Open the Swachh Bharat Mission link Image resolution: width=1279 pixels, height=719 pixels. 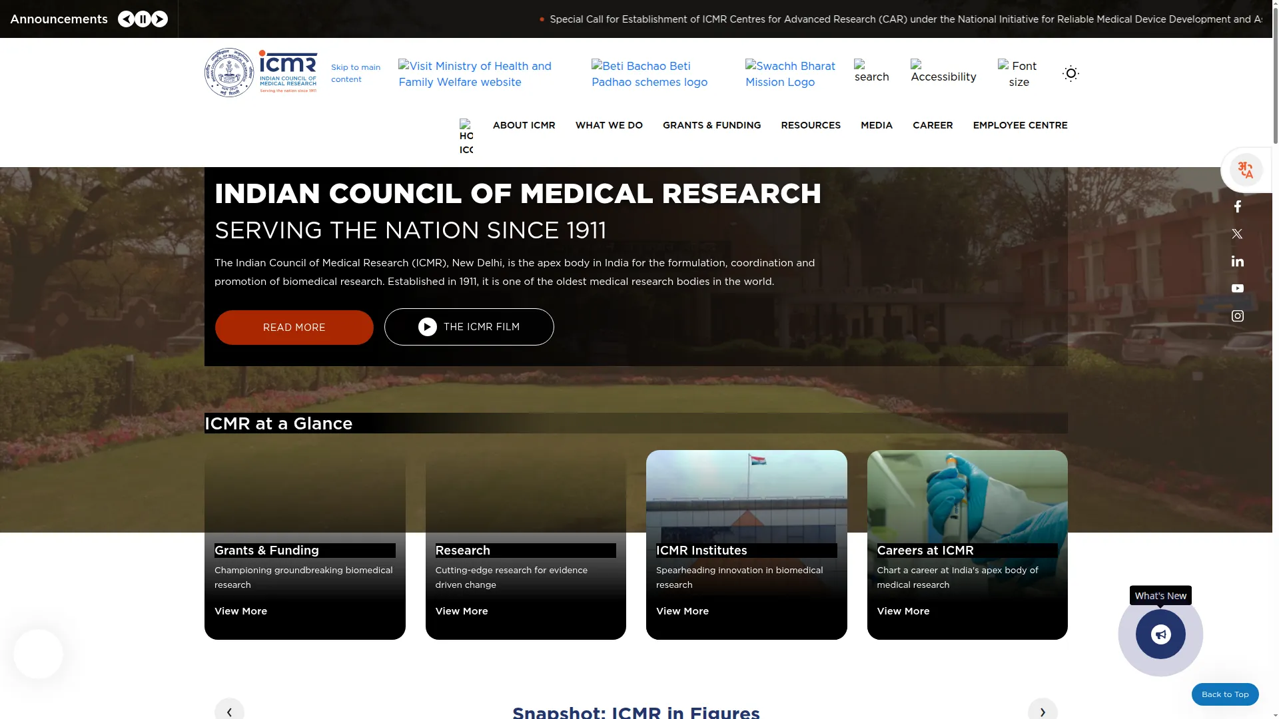790,74
